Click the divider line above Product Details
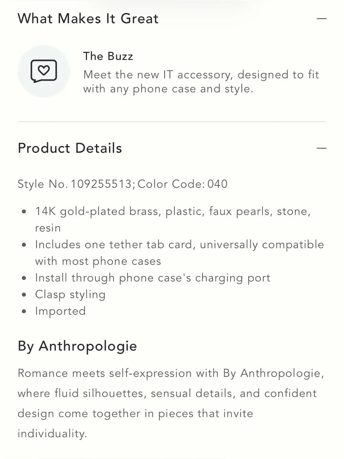The image size is (344, 459). pyautogui.click(x=172, y=122)
